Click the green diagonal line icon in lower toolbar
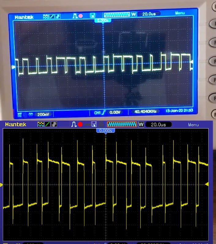The width and height of the screenshot is (216, 244). tap(47, 124)
